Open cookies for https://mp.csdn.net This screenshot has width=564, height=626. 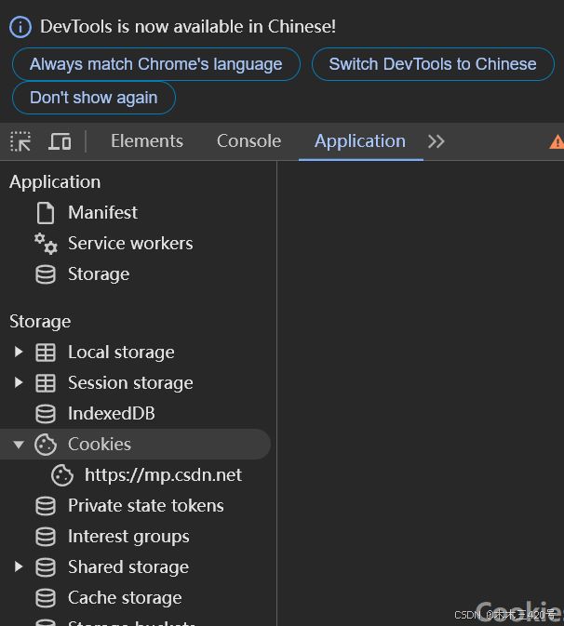(x=163, y=475)
